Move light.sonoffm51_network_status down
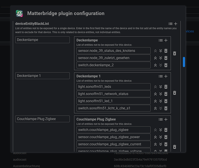 point(161,94)
